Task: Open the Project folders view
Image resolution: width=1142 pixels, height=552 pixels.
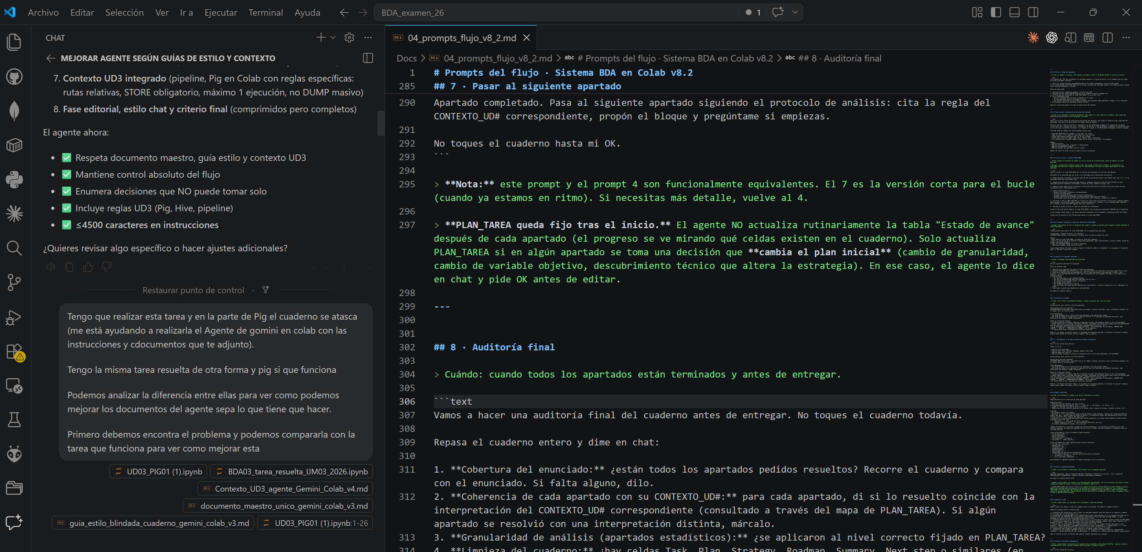Action: click(14, 488)
